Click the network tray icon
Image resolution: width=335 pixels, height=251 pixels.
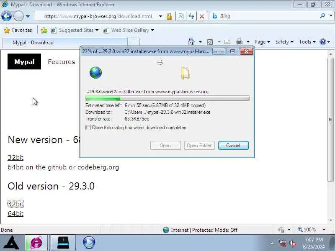point(283,243)
